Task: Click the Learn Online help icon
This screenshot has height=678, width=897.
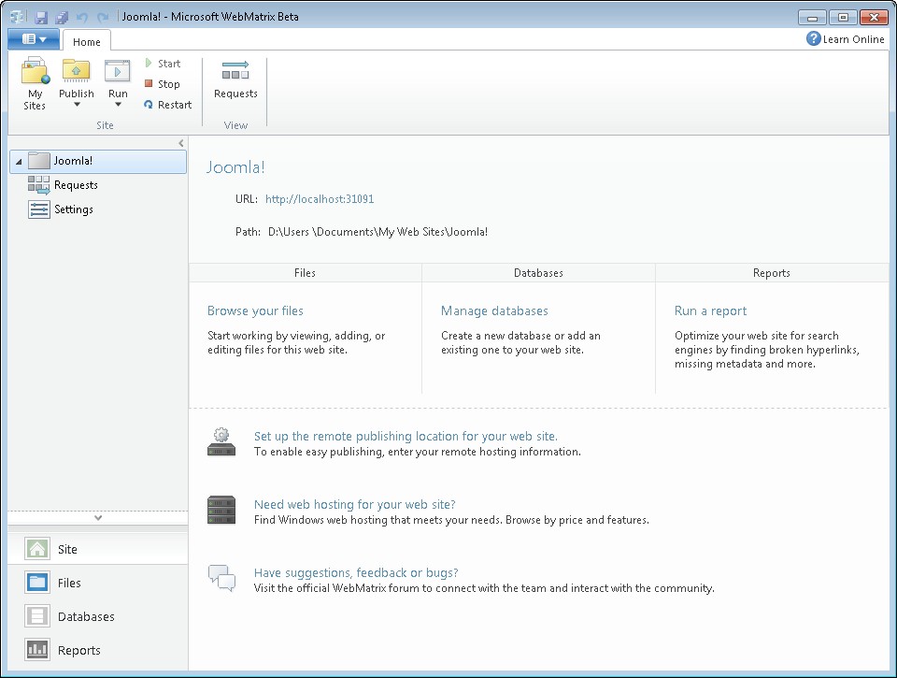Action: click(814, 38)
